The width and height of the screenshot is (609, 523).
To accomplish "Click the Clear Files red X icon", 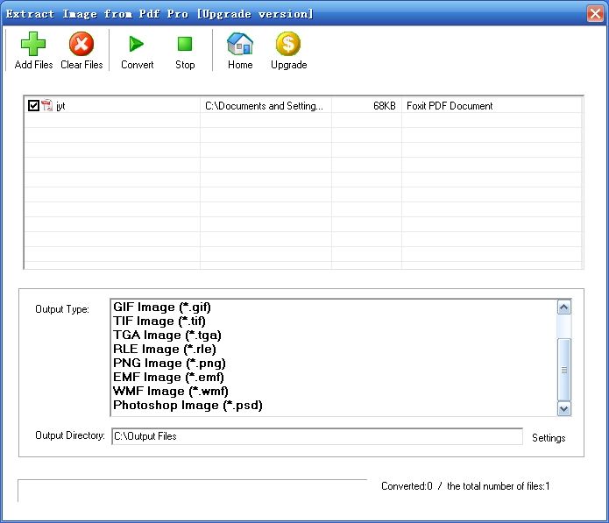I will [x=81, y=44].
